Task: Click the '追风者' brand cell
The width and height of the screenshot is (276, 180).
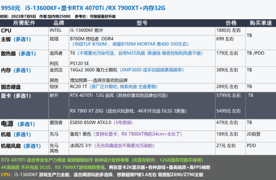Action: point(56,53)
